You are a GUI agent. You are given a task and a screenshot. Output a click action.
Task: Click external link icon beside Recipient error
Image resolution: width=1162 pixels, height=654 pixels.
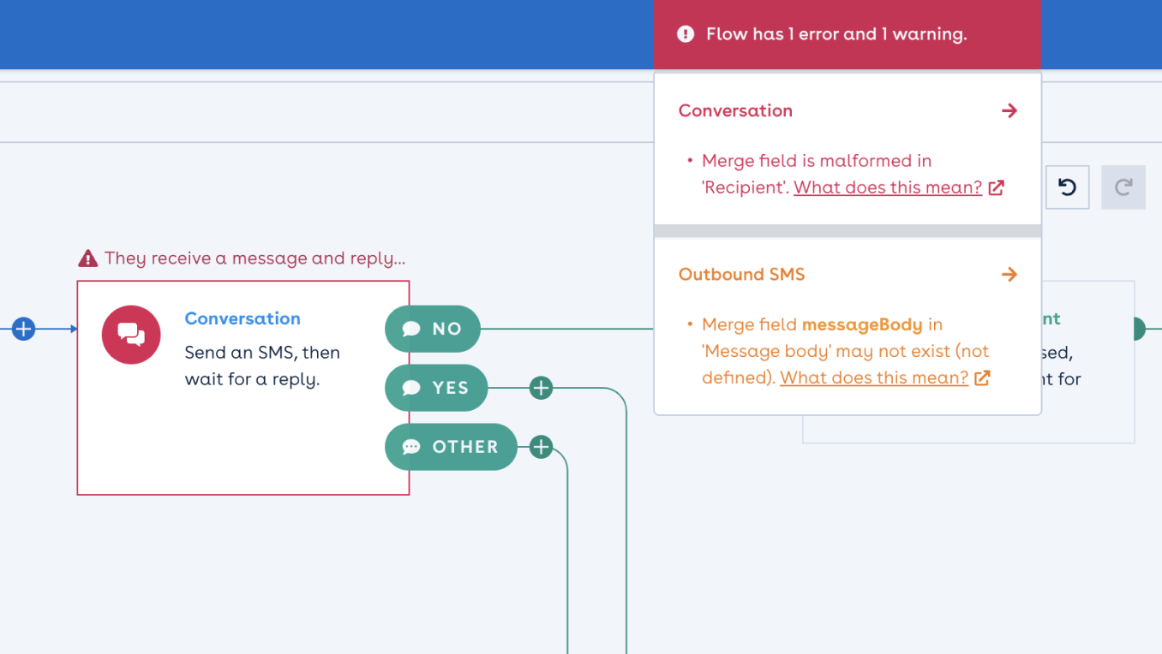pyautogui.click(x=996, y=188)
